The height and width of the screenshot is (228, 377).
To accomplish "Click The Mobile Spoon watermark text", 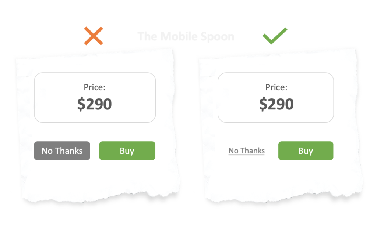I will [186, 36].
